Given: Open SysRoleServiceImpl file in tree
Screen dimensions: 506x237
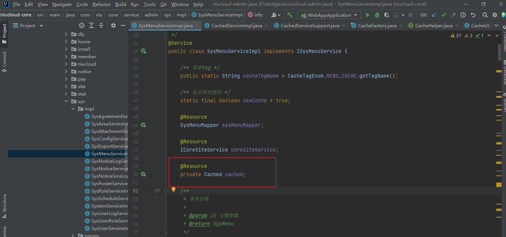Looking at the screenshot, I should 109,191.
